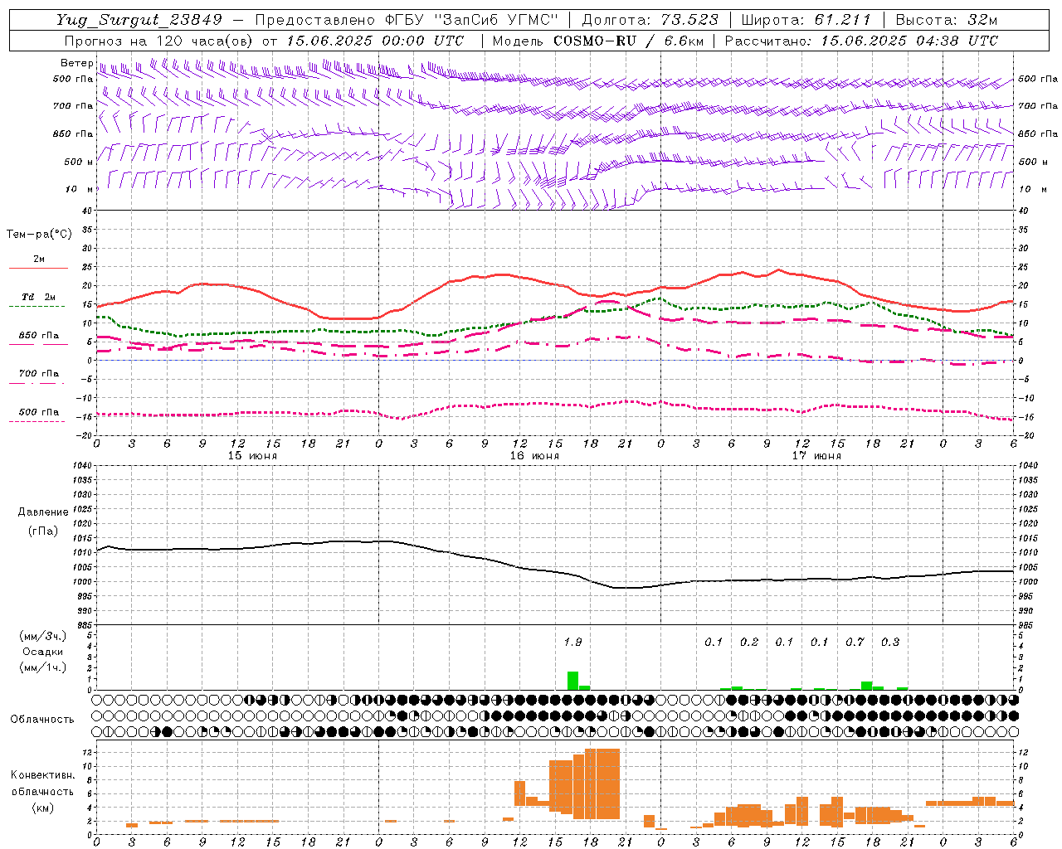Click the '(мм/1ч.)' precipitation unit label
Viewport: 1062px width, 849px height.
point(43,667)
